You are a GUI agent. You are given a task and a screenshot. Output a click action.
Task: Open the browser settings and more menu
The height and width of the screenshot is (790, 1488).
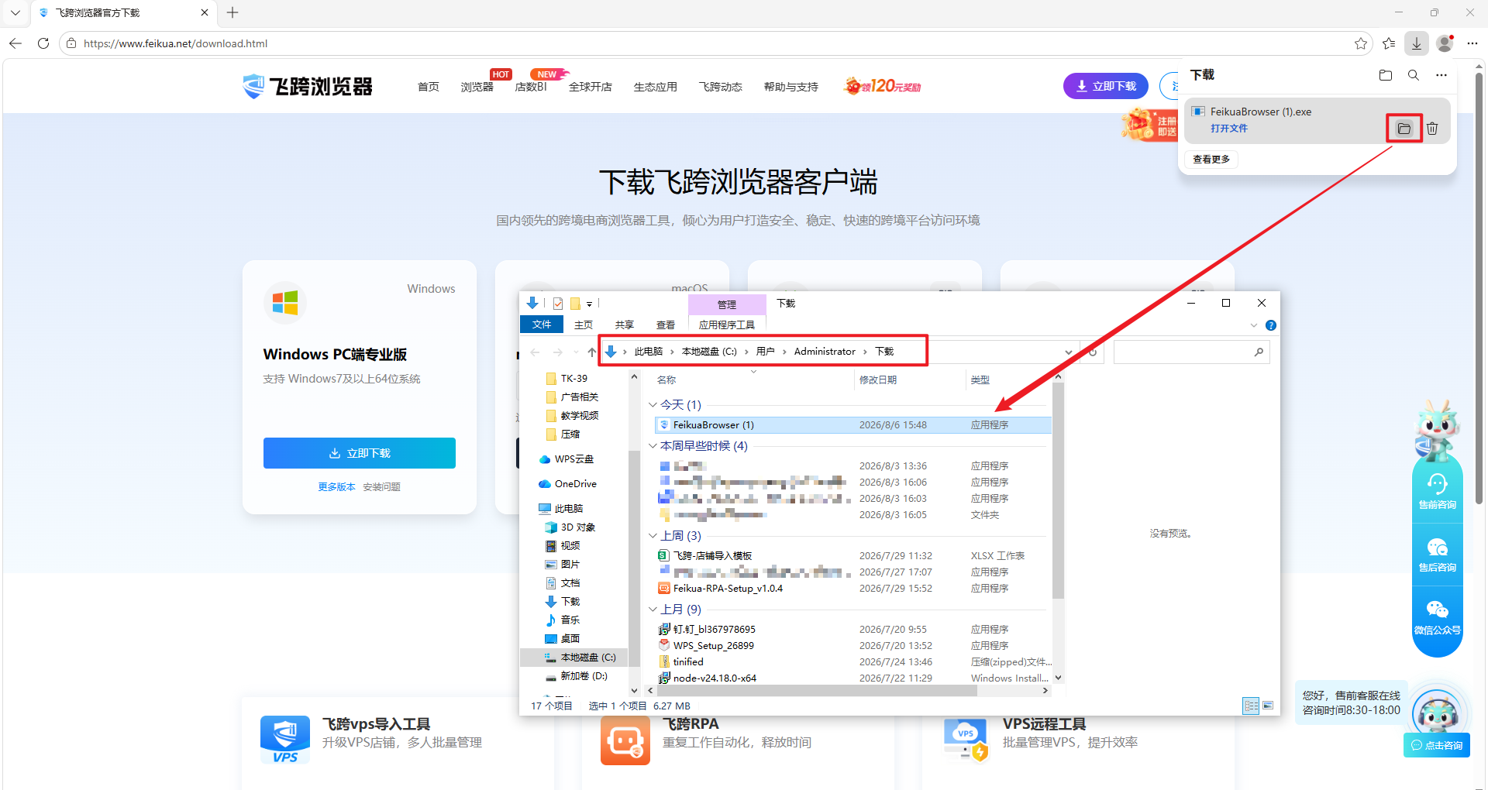pos(1472,43)
